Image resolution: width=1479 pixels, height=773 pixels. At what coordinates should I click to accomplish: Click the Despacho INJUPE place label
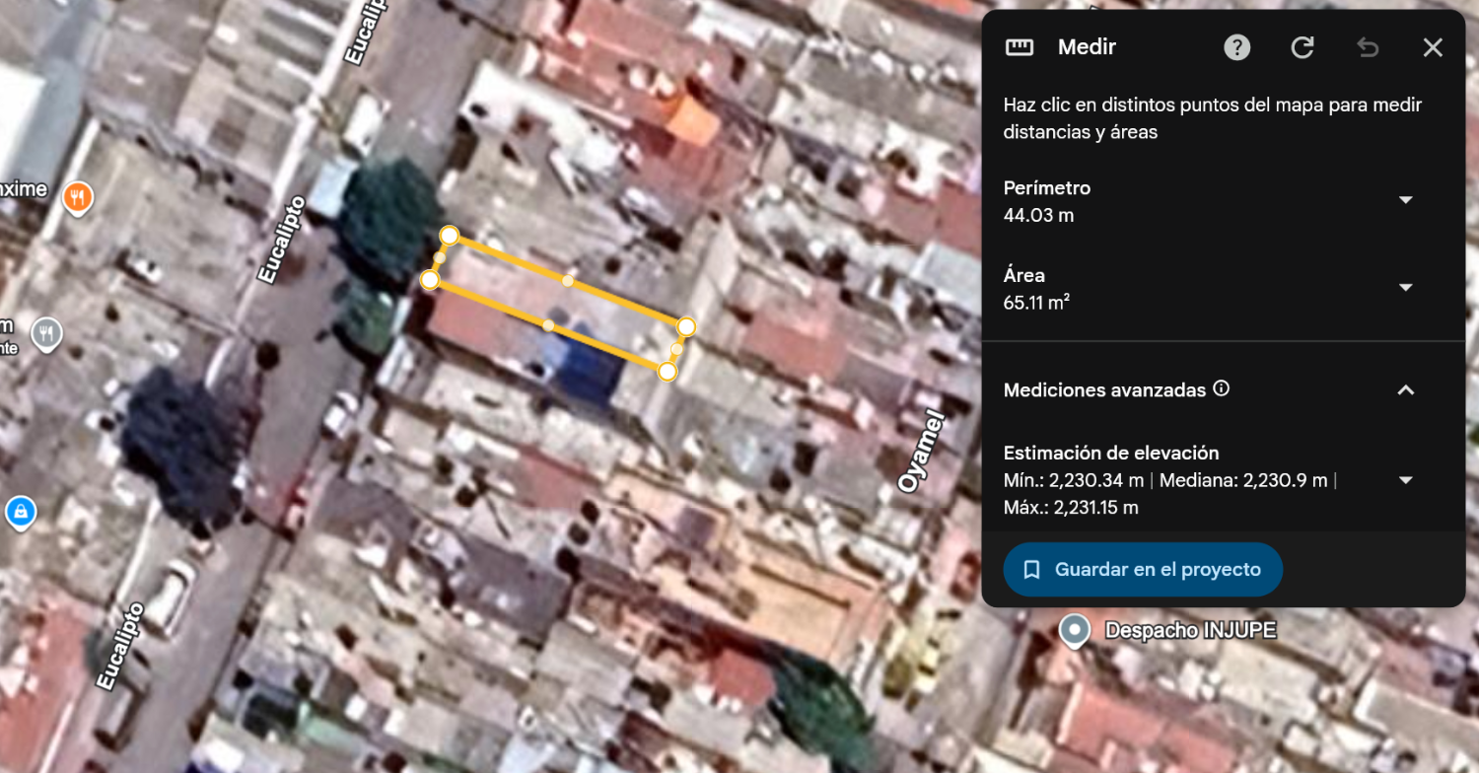pyautogui.click(x=1190, y=630)
